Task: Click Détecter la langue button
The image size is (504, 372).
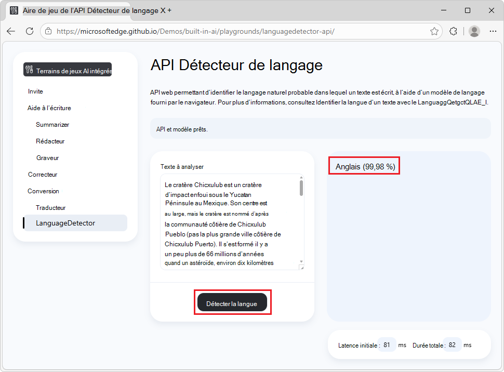Action: point(232,302)
